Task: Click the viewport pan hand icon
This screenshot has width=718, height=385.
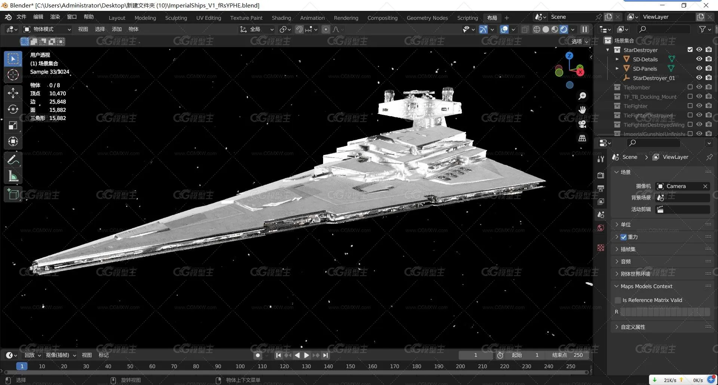Action: pos(582,110)
